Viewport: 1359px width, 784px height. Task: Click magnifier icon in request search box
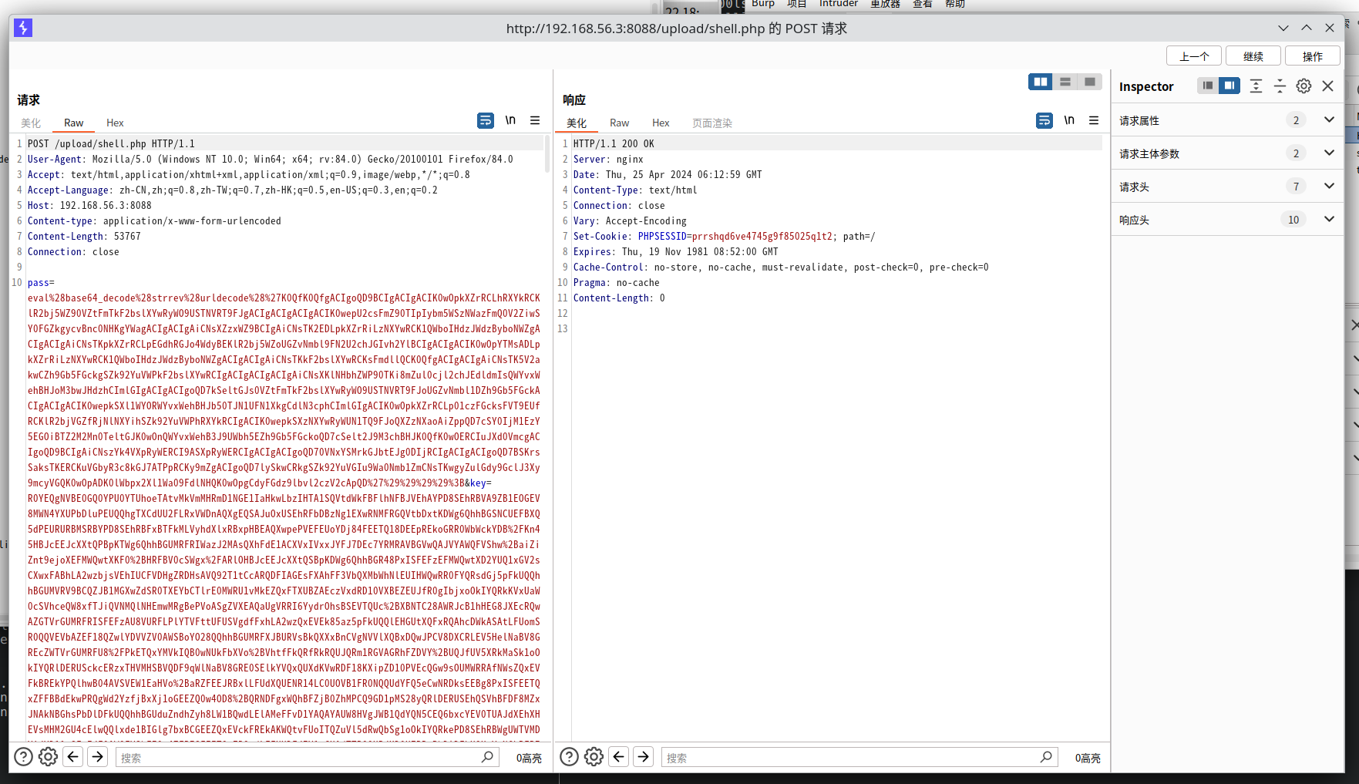point(487,757)
